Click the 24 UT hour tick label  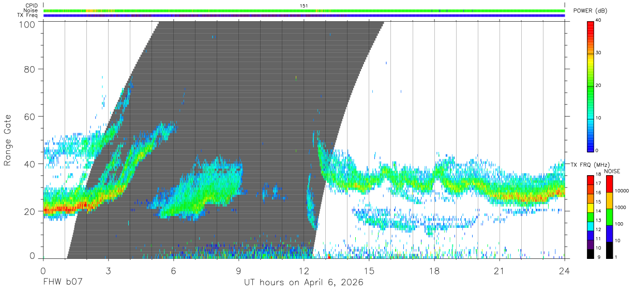pos(565,271)
